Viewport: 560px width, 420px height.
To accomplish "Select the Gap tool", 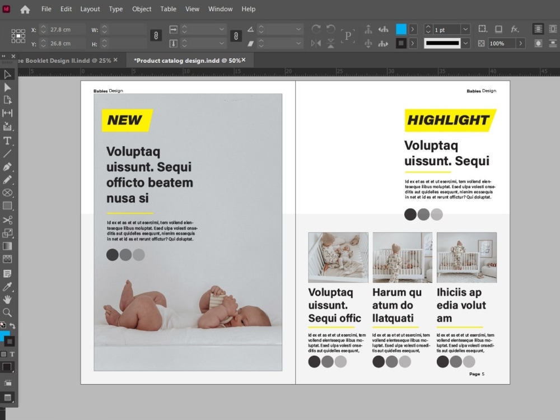I will point(7,113).
